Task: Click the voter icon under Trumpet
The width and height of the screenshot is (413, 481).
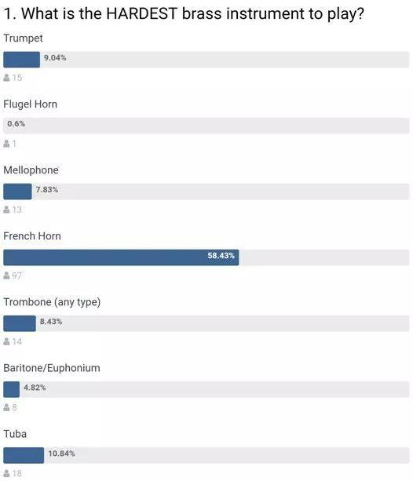Action: tap(6, 78)
